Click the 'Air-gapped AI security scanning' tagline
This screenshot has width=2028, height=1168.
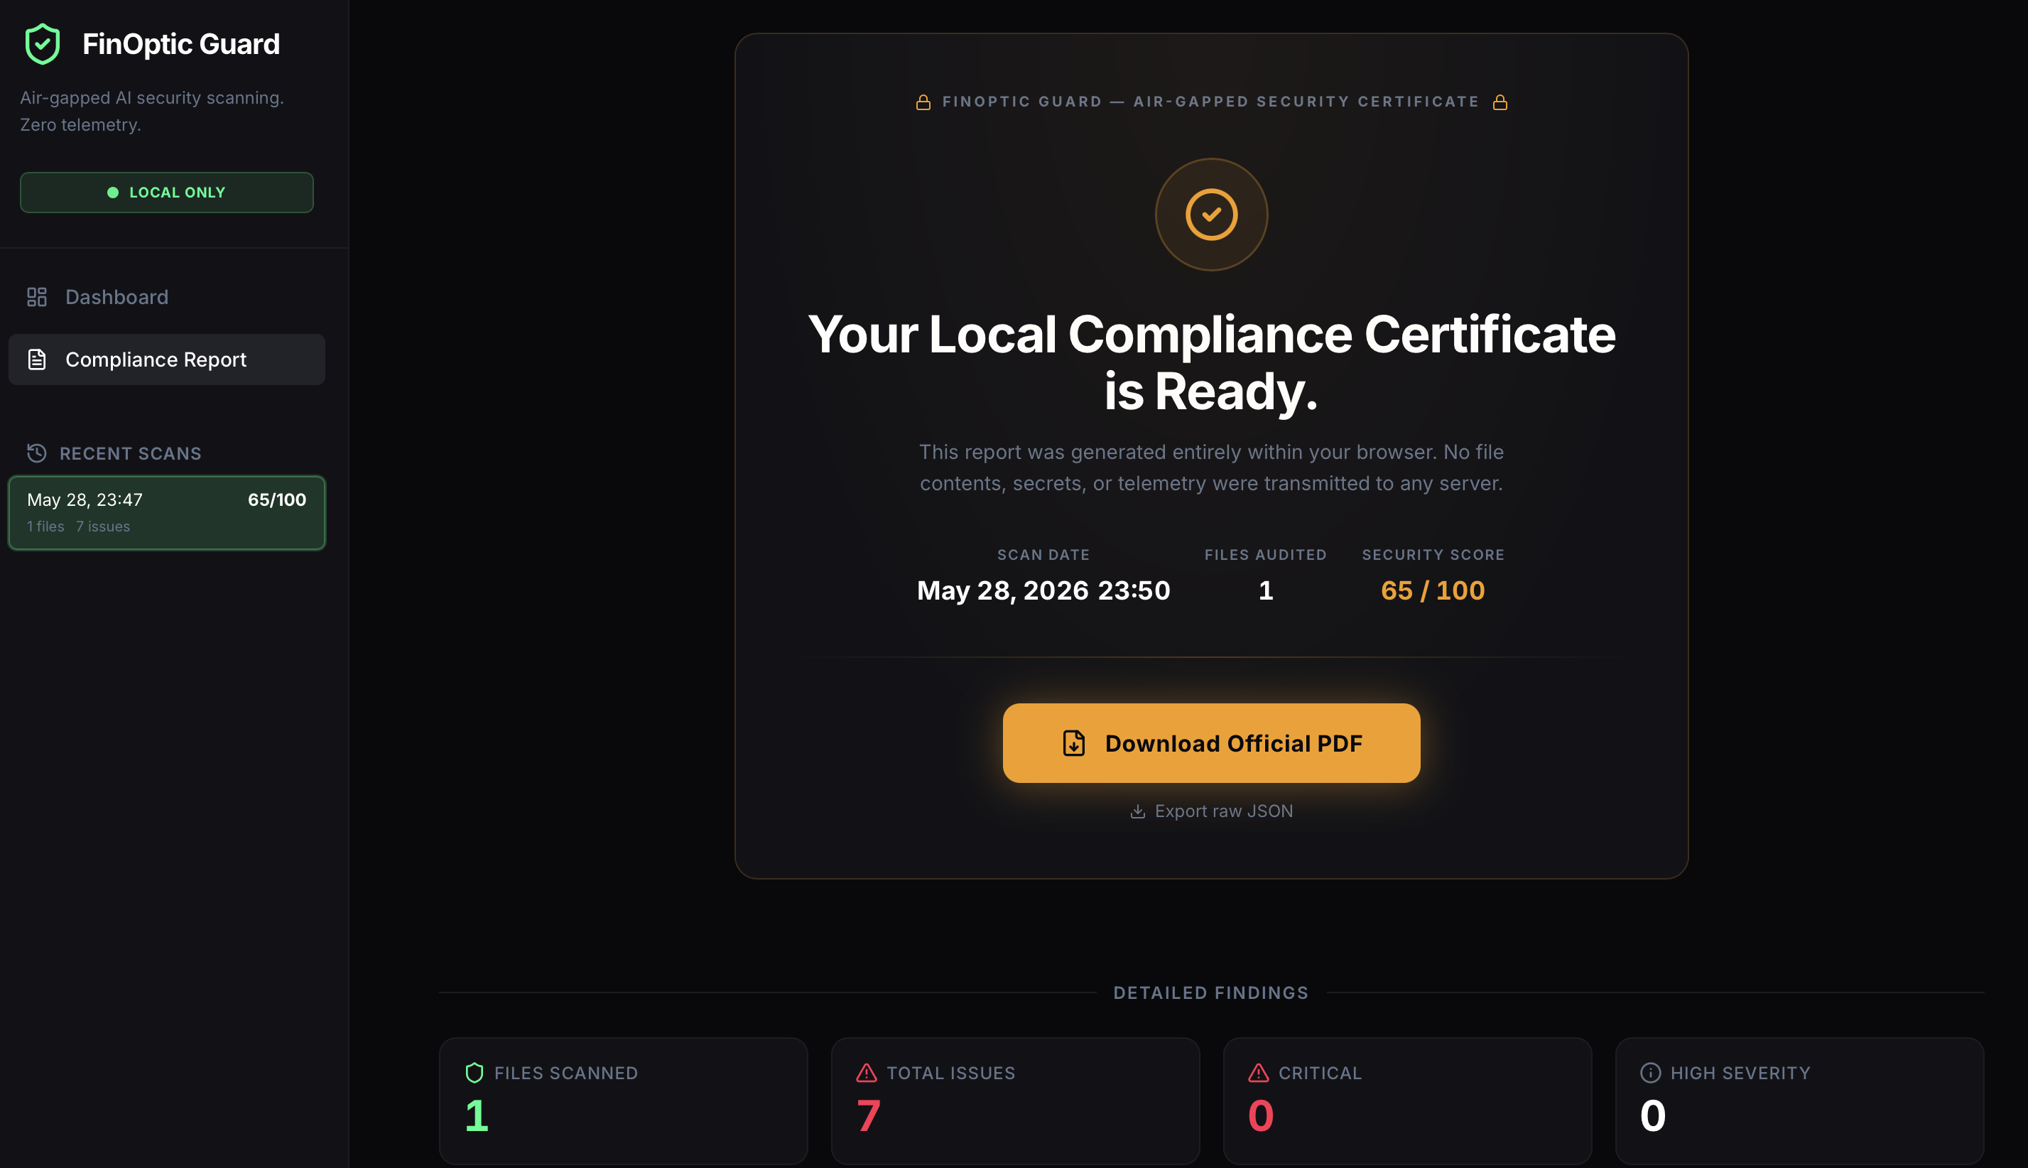pos(152,98)
